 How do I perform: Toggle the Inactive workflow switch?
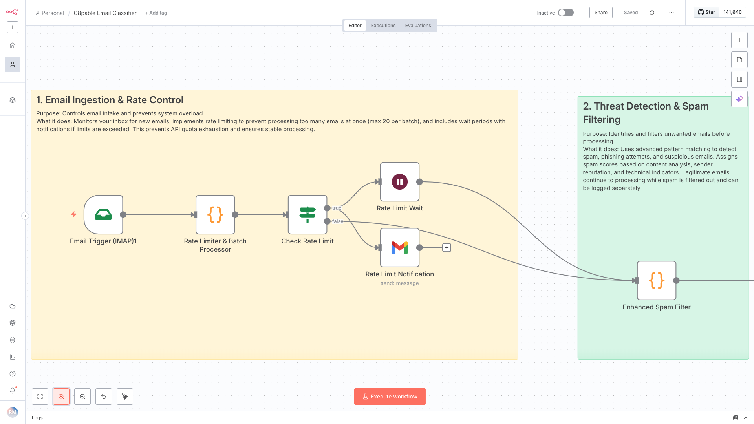pos(566,13)
